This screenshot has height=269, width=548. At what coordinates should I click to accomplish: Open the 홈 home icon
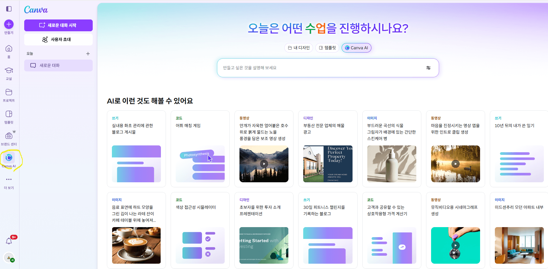[9, 49]
